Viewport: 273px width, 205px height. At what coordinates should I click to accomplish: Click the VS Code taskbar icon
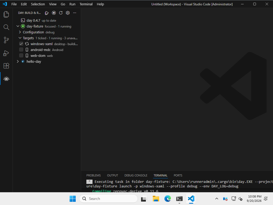tap(191, 199)
